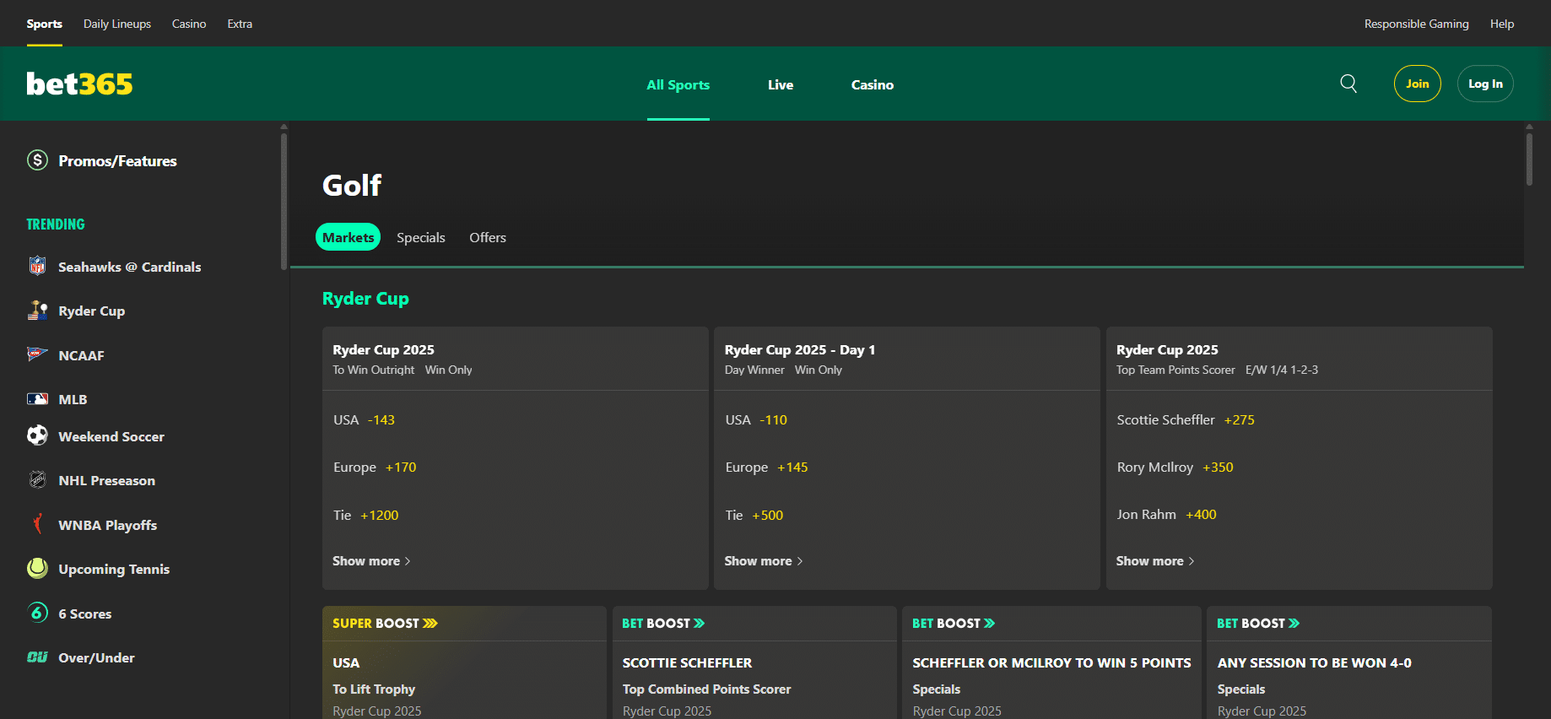Select Rory McIlroy +350 odds

(1175, 467)
